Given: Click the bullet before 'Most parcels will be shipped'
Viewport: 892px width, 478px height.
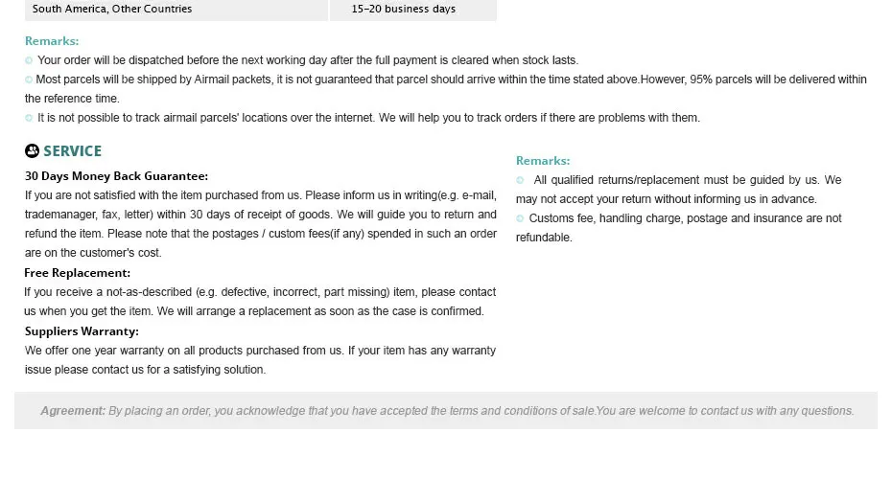Looking at the screenshot, I should point(29,80).
